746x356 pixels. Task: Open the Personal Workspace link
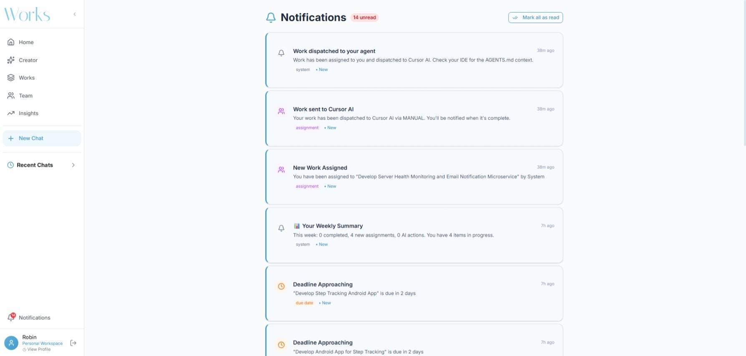43,343
